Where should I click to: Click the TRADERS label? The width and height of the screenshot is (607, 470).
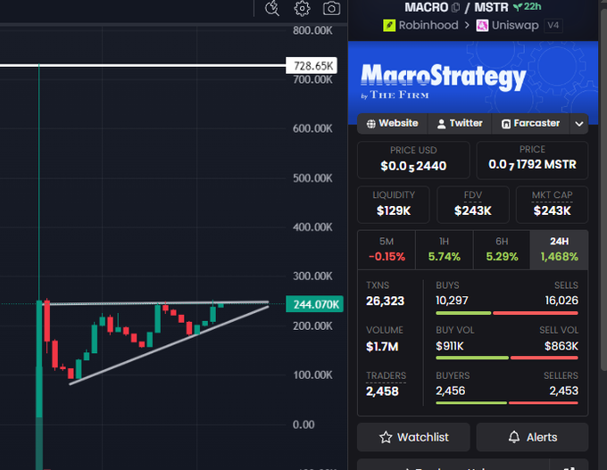pos(386,375)
